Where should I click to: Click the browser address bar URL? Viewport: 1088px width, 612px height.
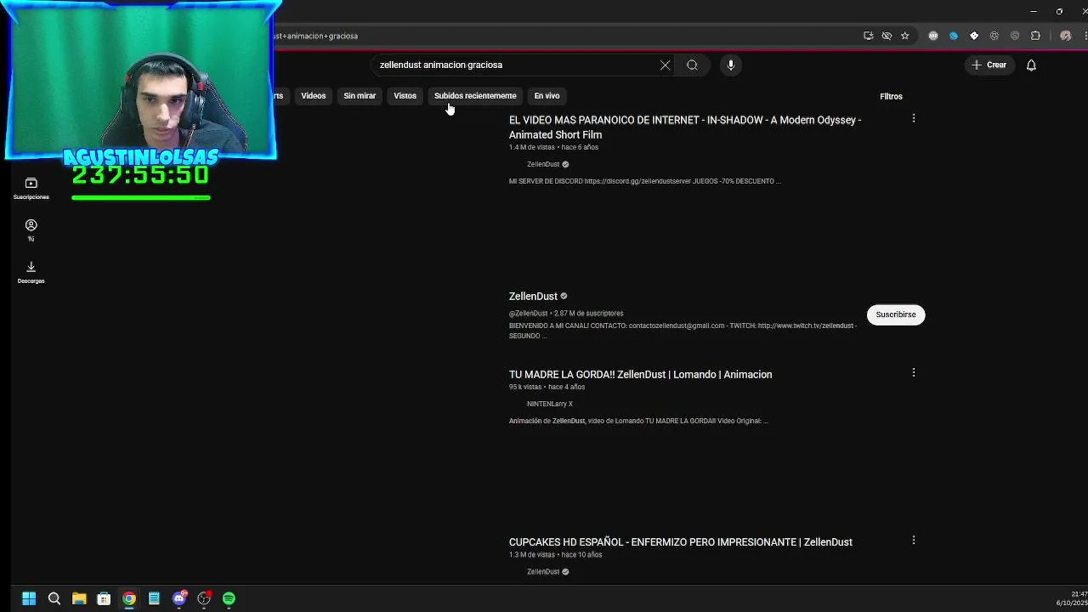[316, 36]
